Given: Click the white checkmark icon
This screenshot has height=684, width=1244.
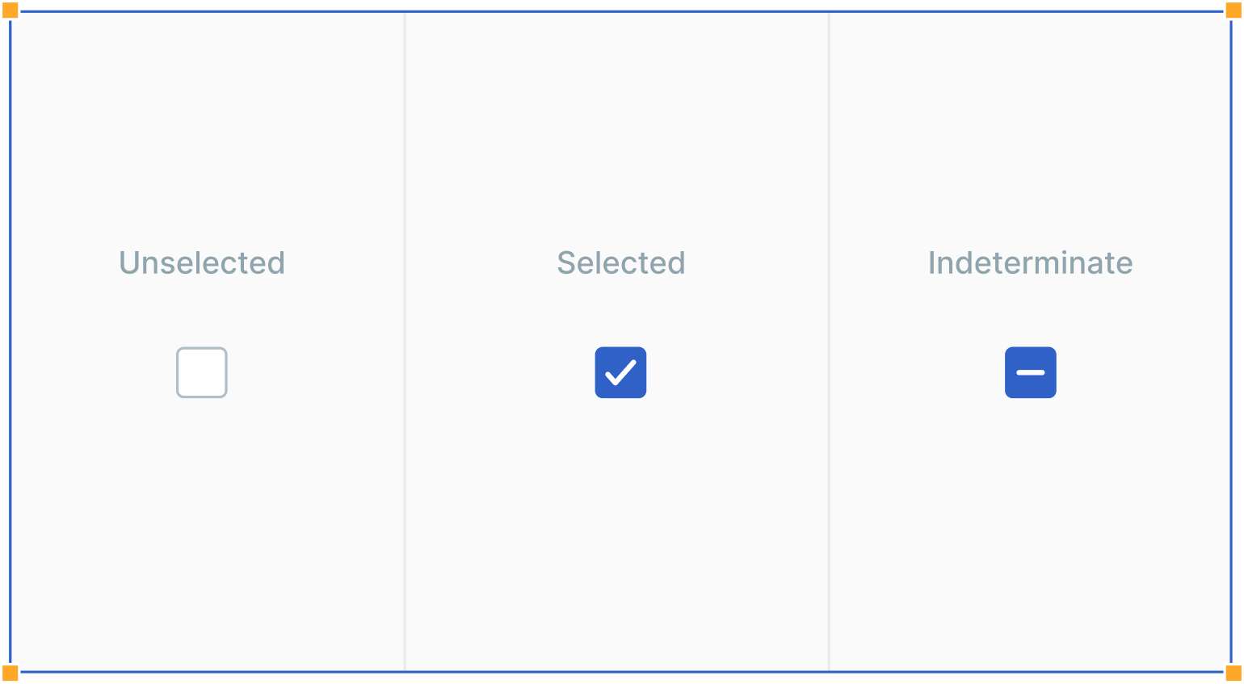Looking at the screenshot, I should point(620,373).
